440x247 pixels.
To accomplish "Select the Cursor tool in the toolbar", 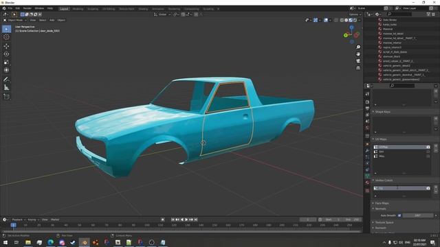I will 6,37.
